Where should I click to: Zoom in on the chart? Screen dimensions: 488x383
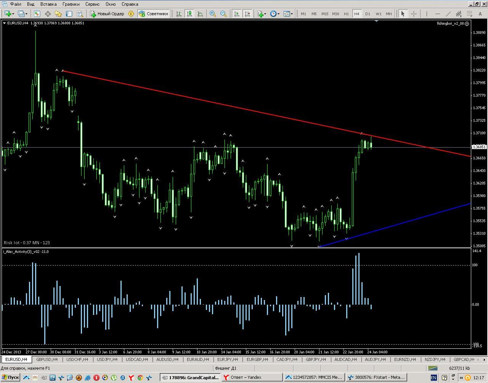click(213, 14)
